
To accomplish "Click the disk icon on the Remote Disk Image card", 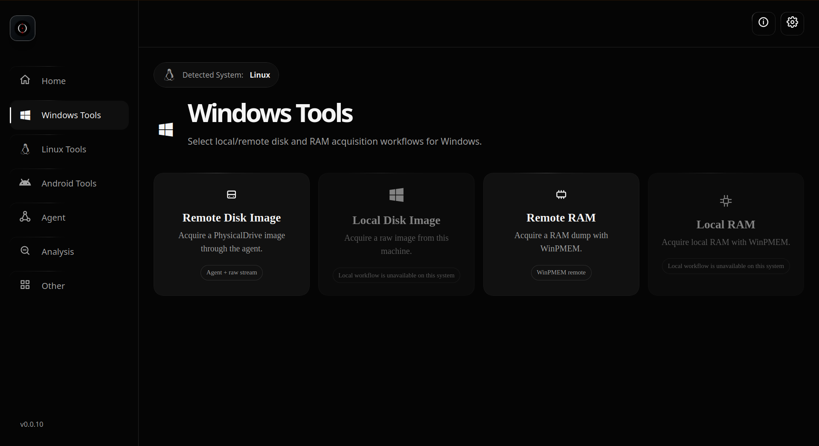I will pos(232,195).
